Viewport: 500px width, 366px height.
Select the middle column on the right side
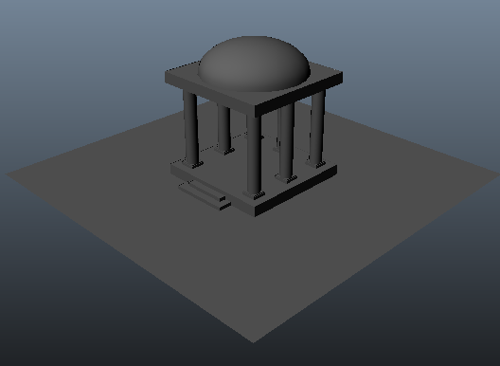[286, 139]
